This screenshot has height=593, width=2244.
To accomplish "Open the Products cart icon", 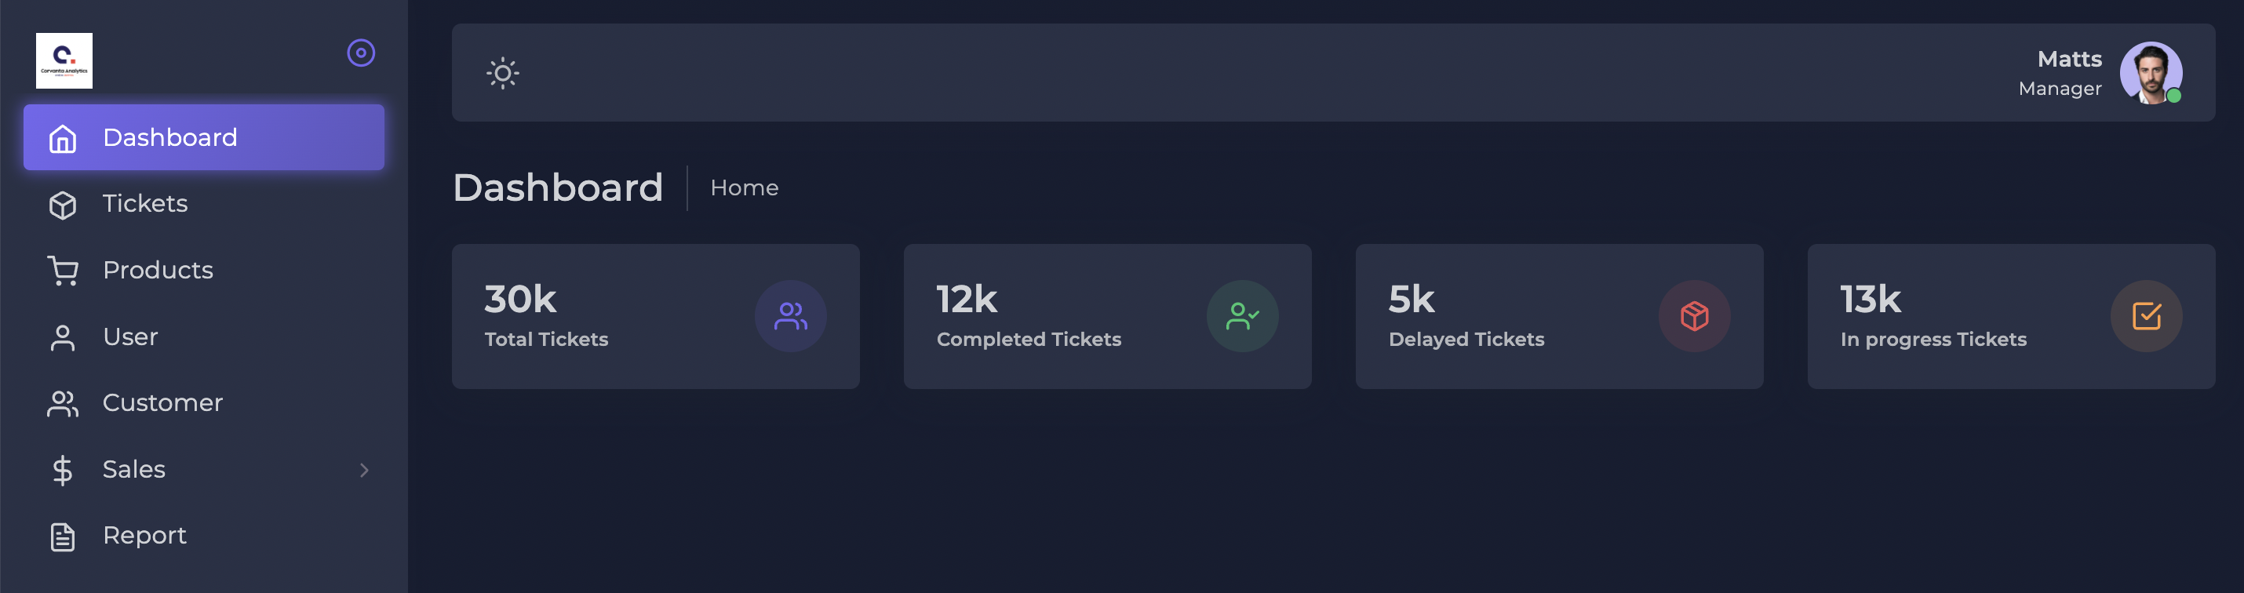I will click(62, 270).
